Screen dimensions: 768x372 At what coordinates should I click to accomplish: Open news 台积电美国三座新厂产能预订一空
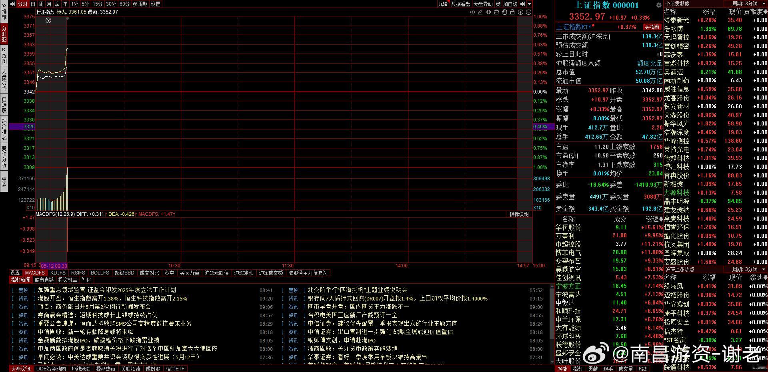(352, 315)
